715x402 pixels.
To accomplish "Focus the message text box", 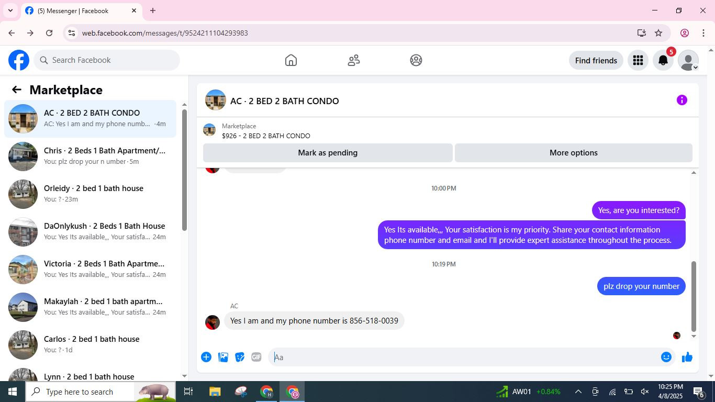I will pos(464,357).
